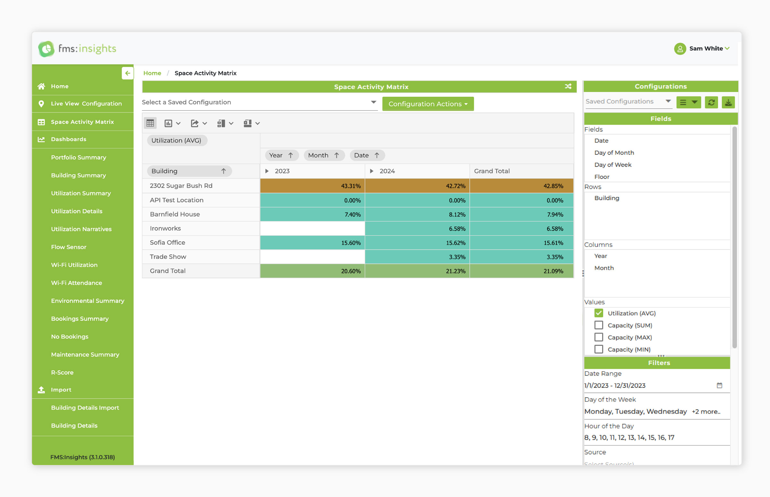Image resolution: width=770 pixels, height=497 pixels.
Task: Select the Floor field
Action: [x=602, y=177]
